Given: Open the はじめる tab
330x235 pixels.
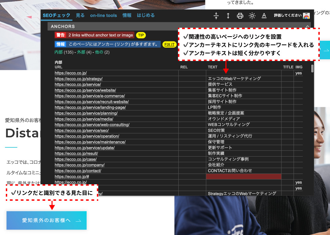Looking at the screenshot, I should (x=146, y=15).
